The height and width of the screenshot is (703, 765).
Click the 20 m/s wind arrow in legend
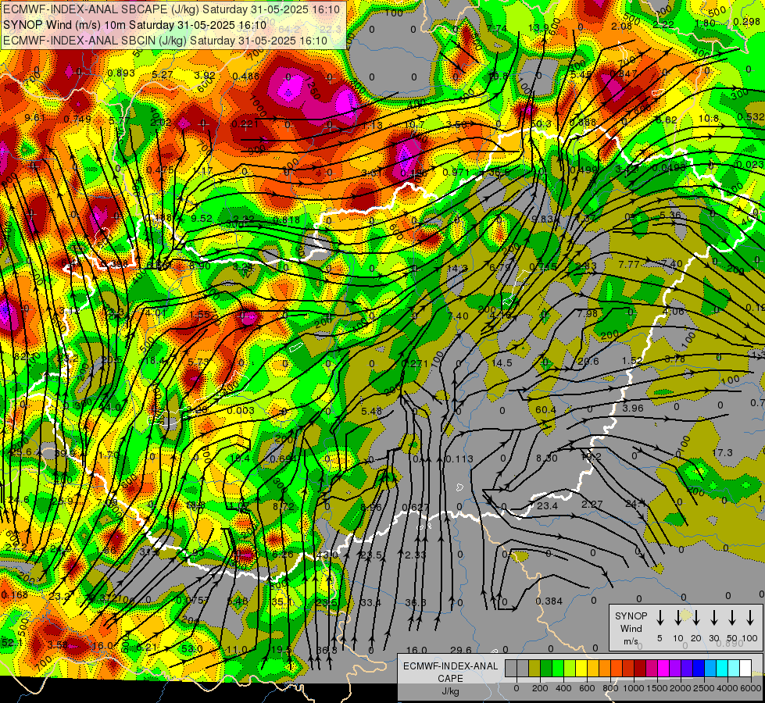point(696,618)
